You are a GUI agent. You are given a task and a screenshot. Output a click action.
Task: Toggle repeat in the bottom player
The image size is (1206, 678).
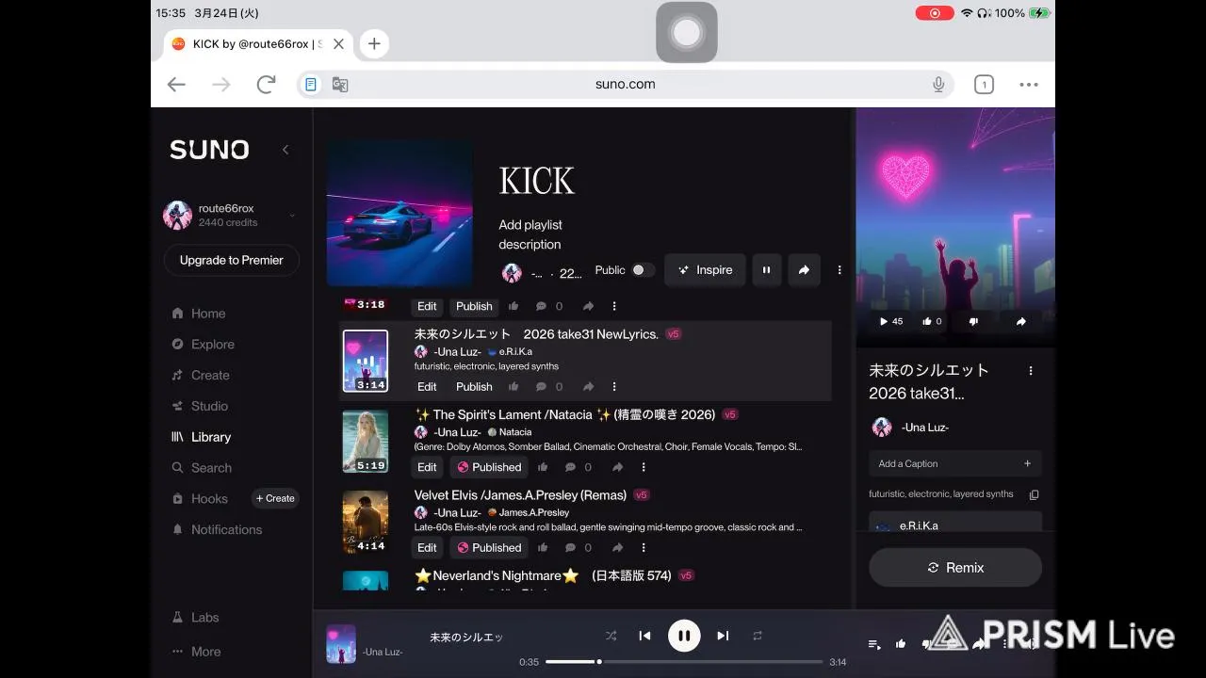coord(758,636)
